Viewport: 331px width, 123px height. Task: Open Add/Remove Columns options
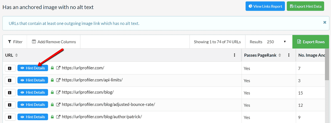click(x=54, y=42)
